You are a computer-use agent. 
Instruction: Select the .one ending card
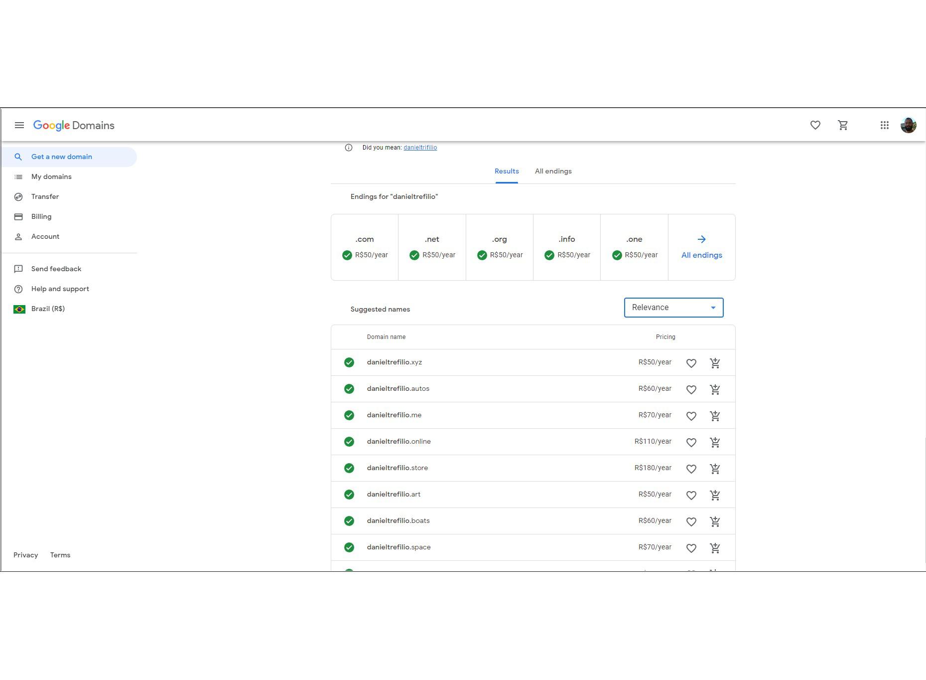coord(634,247)
